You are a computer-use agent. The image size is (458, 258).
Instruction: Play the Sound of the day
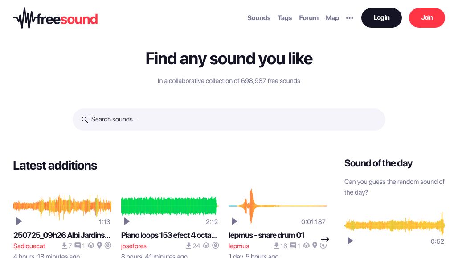pyautogui.click(x=350, y=241)
